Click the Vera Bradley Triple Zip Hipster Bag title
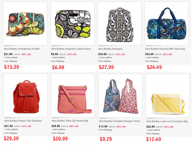192x150 pixels. point(70,121)
